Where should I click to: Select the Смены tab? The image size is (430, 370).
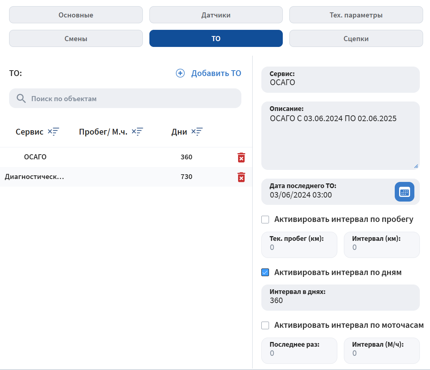coord(76,39)
